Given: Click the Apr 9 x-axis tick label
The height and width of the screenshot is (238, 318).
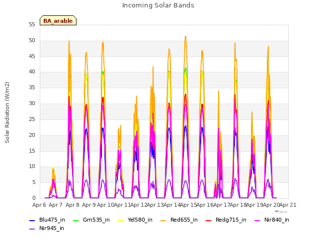Looking at the screenshot, I should click(x=89, y=205).
